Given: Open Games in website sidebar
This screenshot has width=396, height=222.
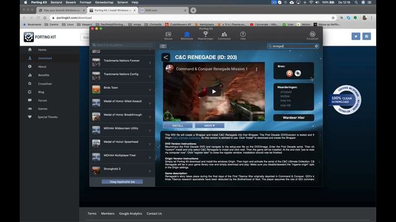Looking at the screenshot, I should coord(43,109).
